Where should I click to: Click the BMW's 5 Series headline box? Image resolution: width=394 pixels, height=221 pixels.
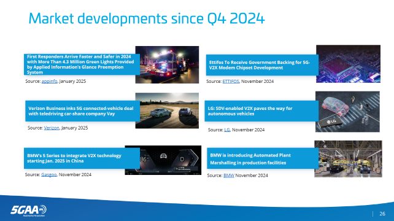[x=82, y=158]
